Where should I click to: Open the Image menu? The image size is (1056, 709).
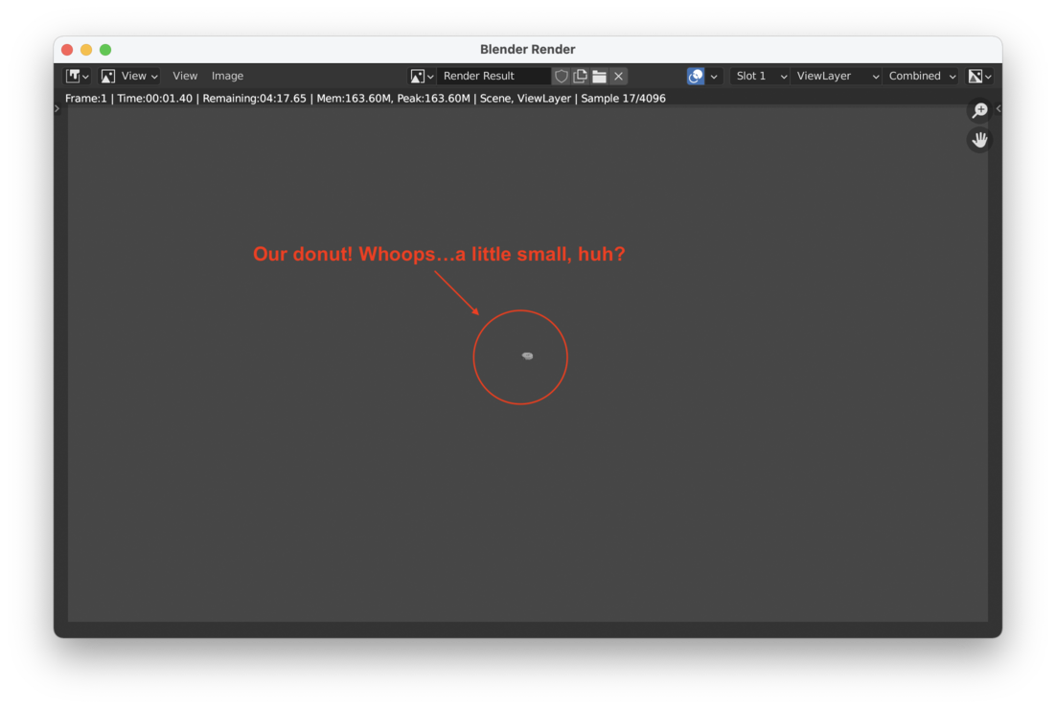click(227, 76)
